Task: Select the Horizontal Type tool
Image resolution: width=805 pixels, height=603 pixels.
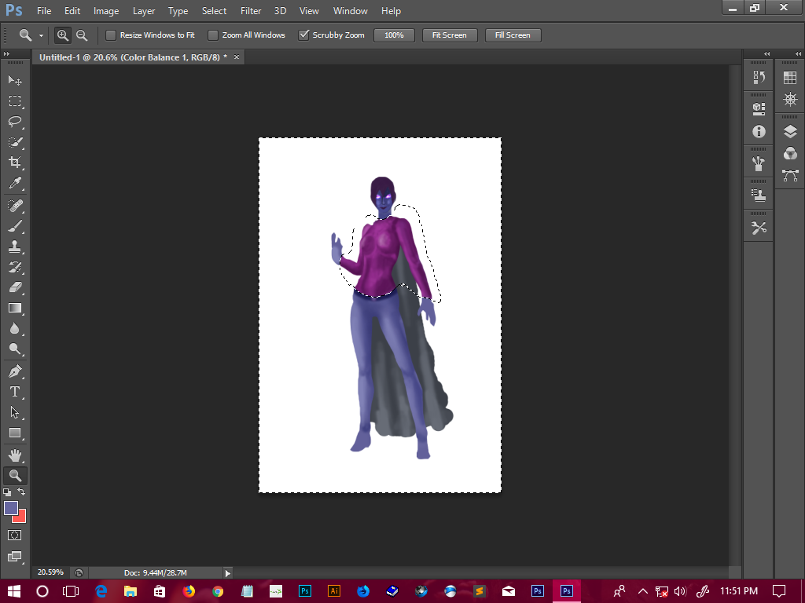Action: [15, 392]
